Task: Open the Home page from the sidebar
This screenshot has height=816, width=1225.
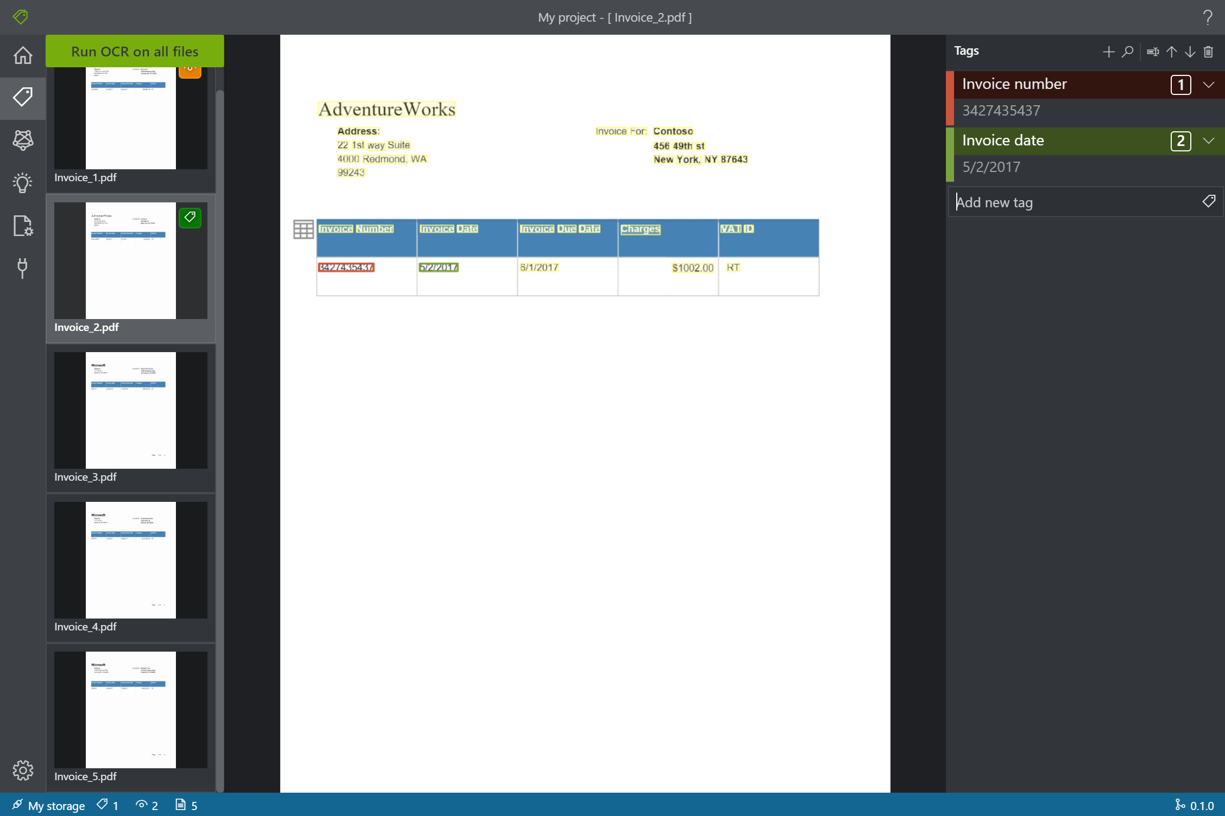Action: click(23, 55)
